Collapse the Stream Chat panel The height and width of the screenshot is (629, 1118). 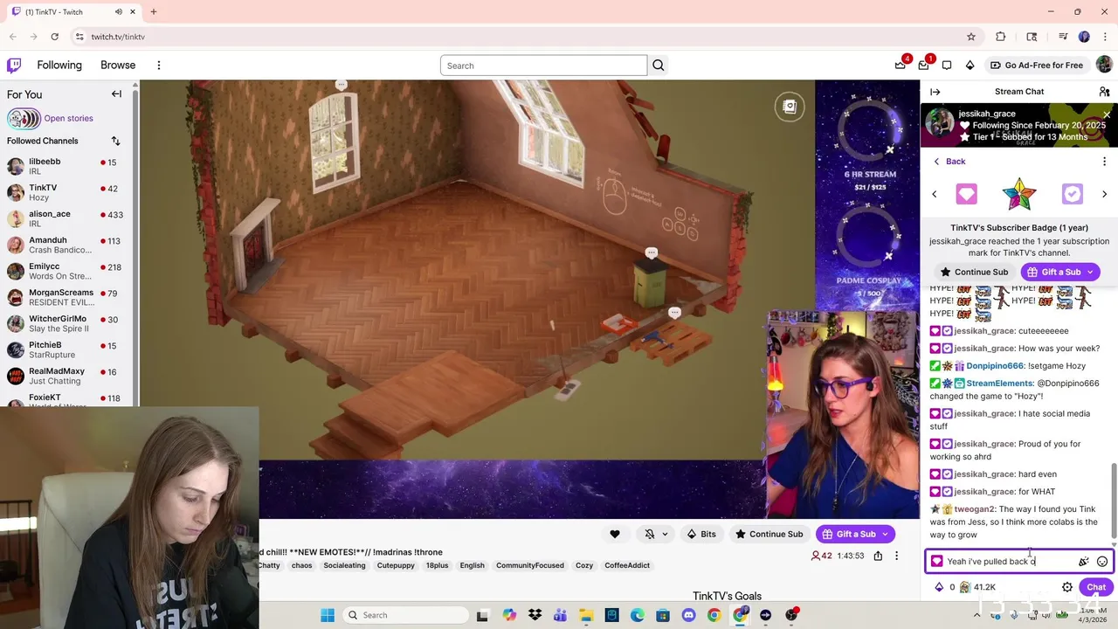(x=935, y=92)
